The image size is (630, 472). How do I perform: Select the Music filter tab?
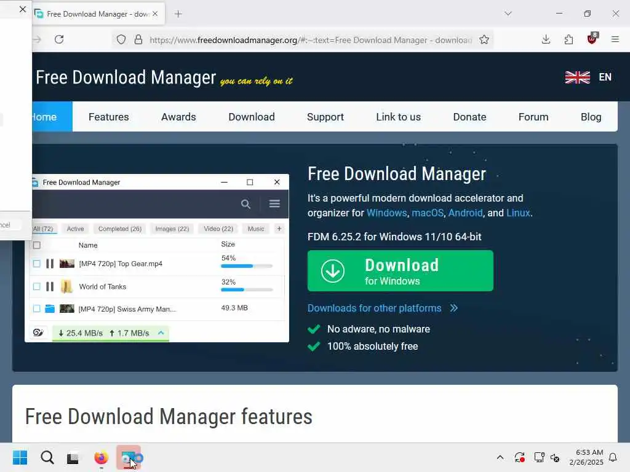pyautogui.click(x=256, y=229)
